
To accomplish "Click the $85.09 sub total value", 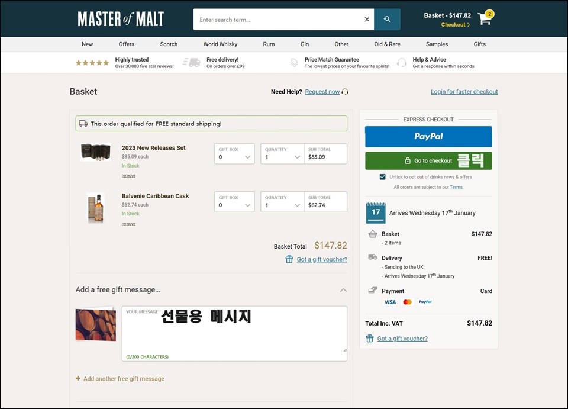I will [x=317, y=157].
